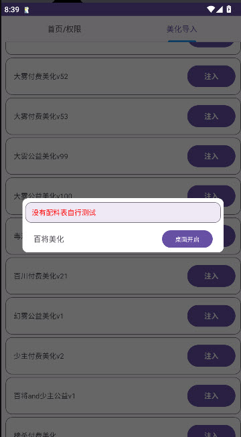
Task: Select the 少主付费美化v2 list item text
Action: point(39,356)
